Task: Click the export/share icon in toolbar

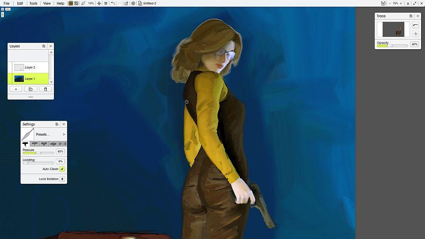Action: point(126,3)
